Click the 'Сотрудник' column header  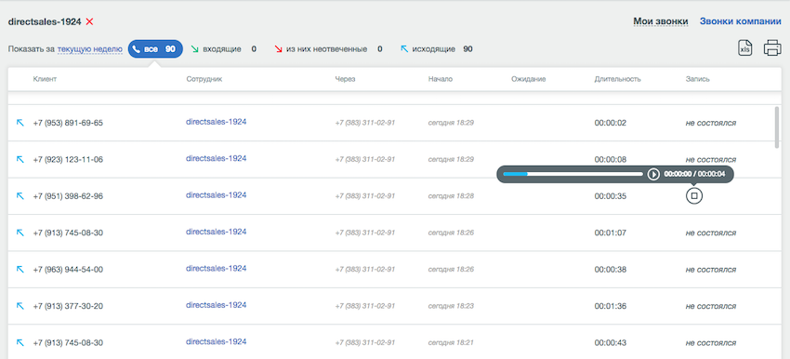coord(204,79)
